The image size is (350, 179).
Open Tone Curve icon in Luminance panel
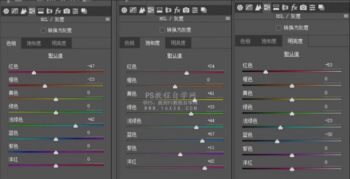point(249,7)
